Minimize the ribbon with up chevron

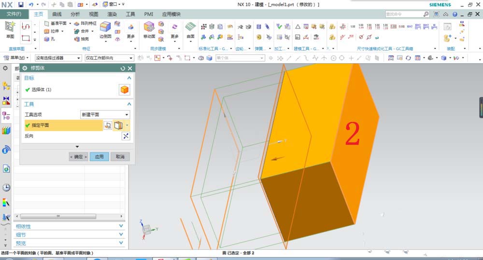[445, 14]
